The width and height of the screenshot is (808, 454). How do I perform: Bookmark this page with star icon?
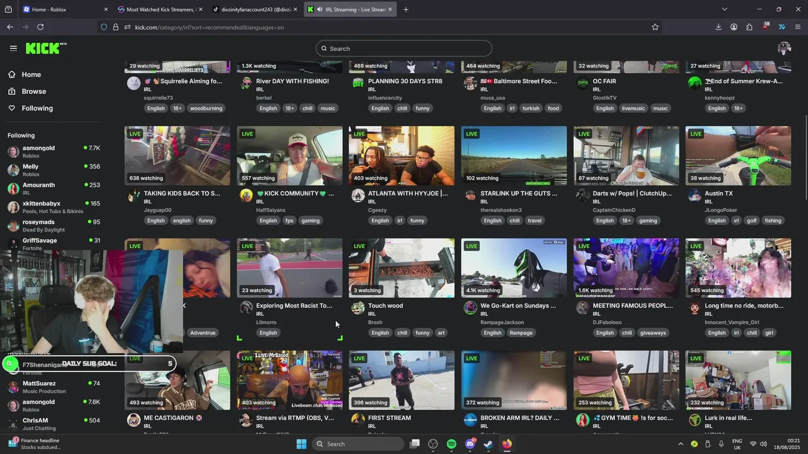tap(655, 27)
